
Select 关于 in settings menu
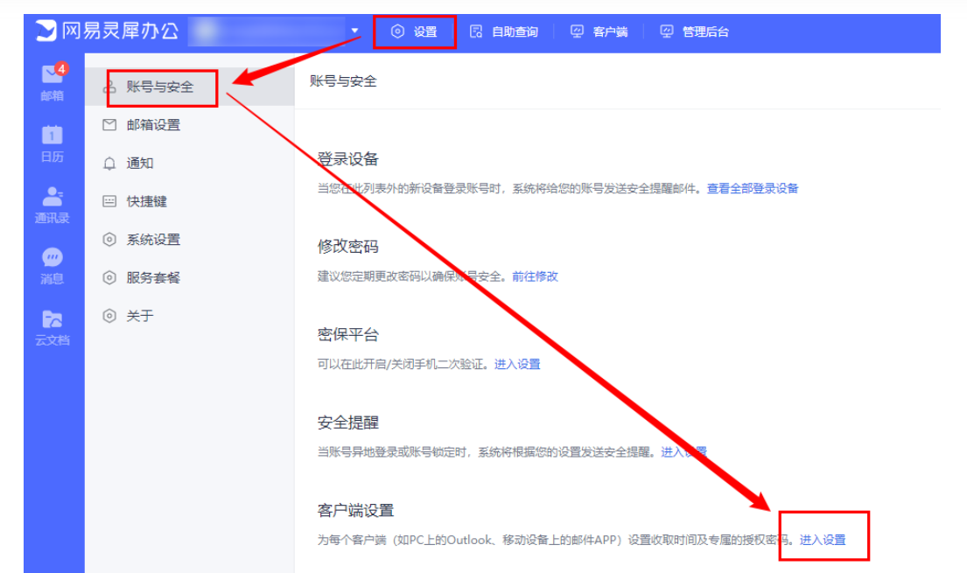190,317
